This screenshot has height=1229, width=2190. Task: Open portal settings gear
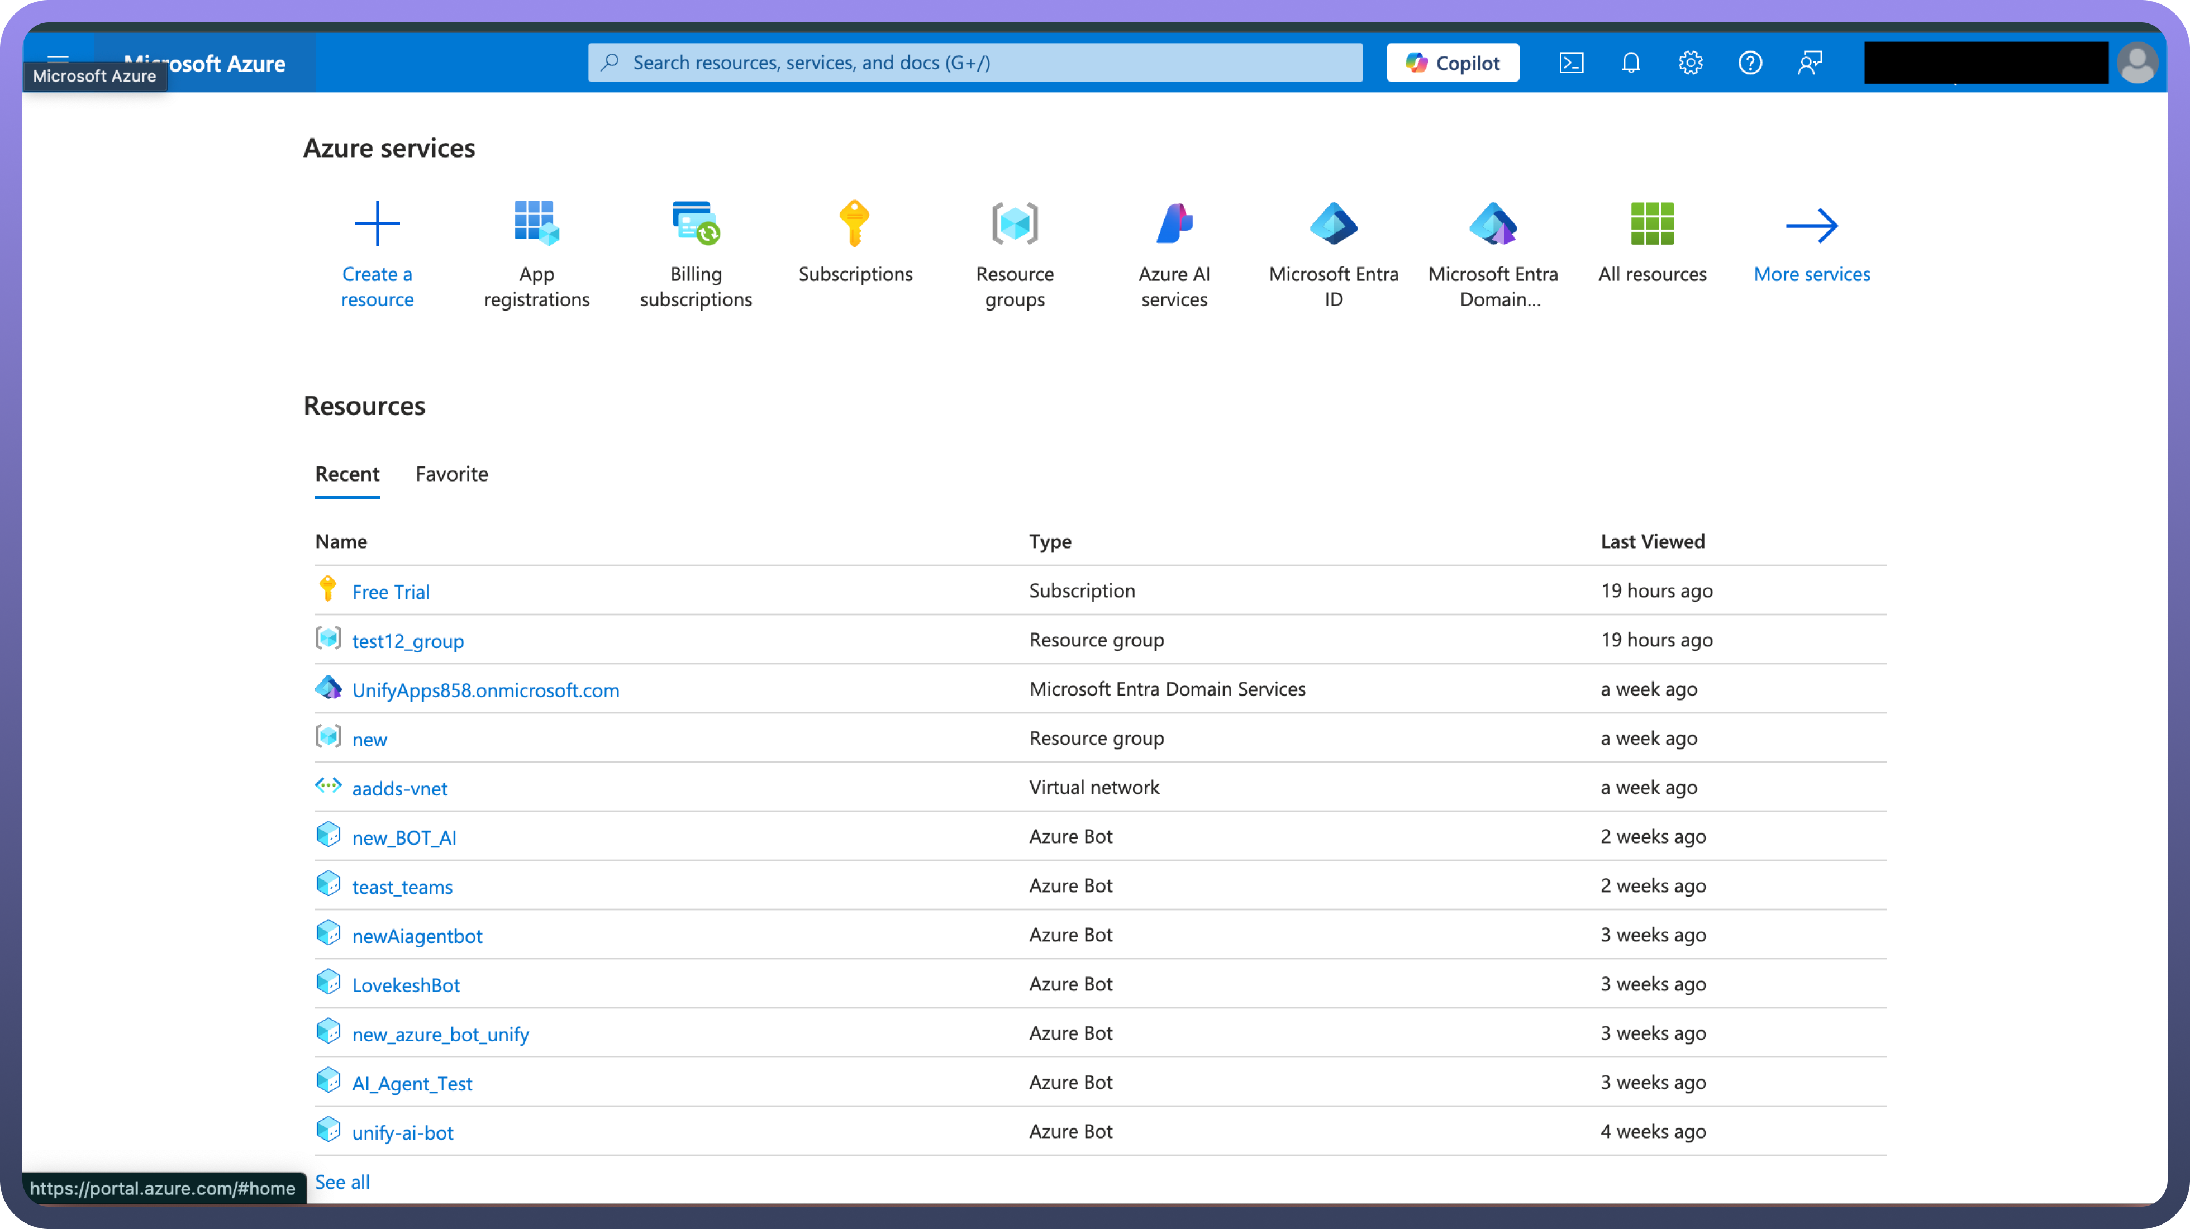click(1690, 63)
